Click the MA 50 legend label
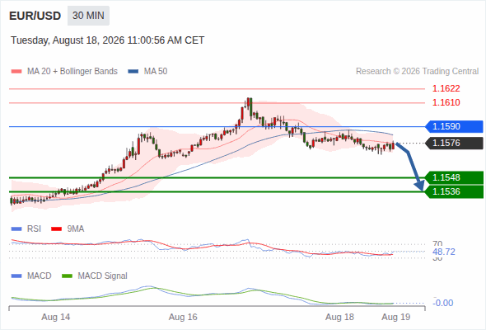The width and height of the screenshot is (486, 330). pyautogui.click(x=156, y=72)
